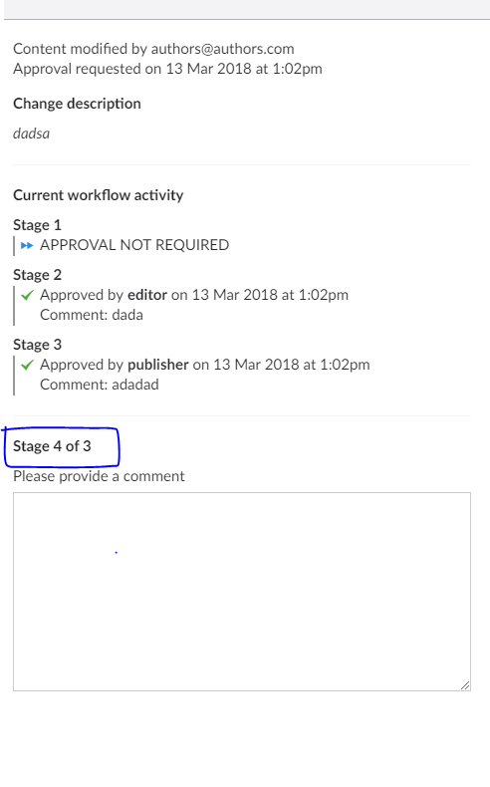This screenshot has width=490, height=787.
Task: Click the italic 'dadsa' description text
Action: [31, 133]
